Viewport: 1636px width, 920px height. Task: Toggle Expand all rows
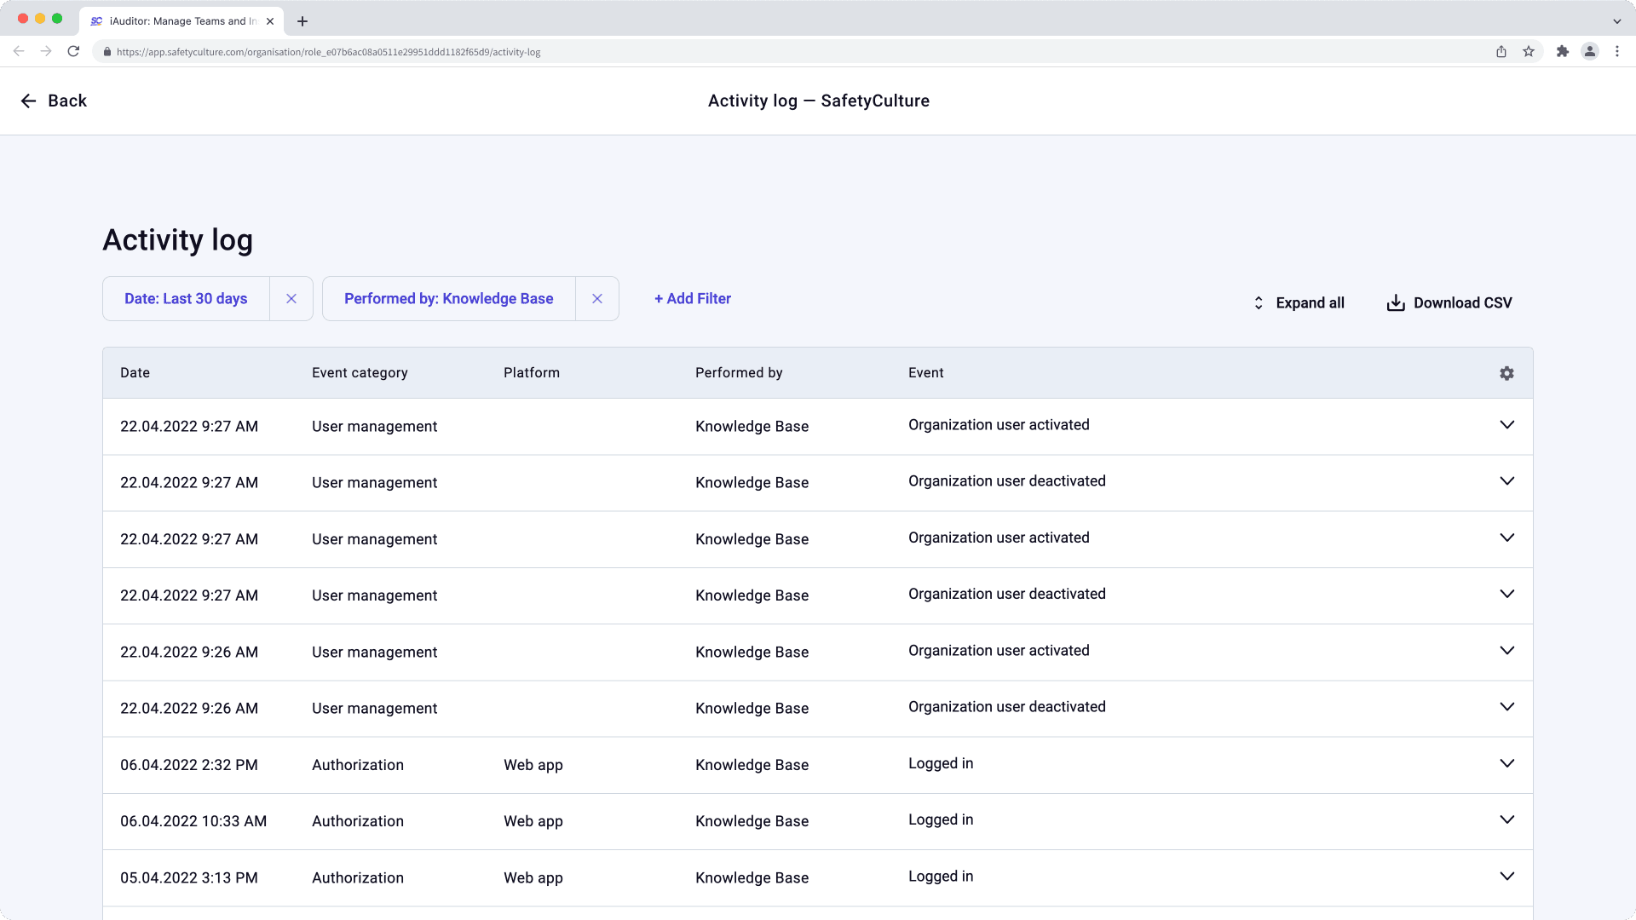(1298, 302)
